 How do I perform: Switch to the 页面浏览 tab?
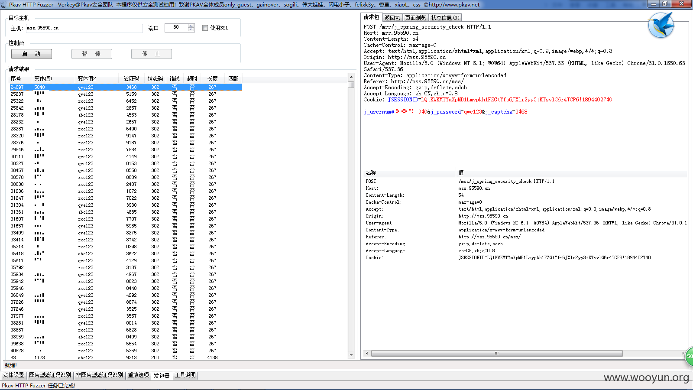pos(416,18)
